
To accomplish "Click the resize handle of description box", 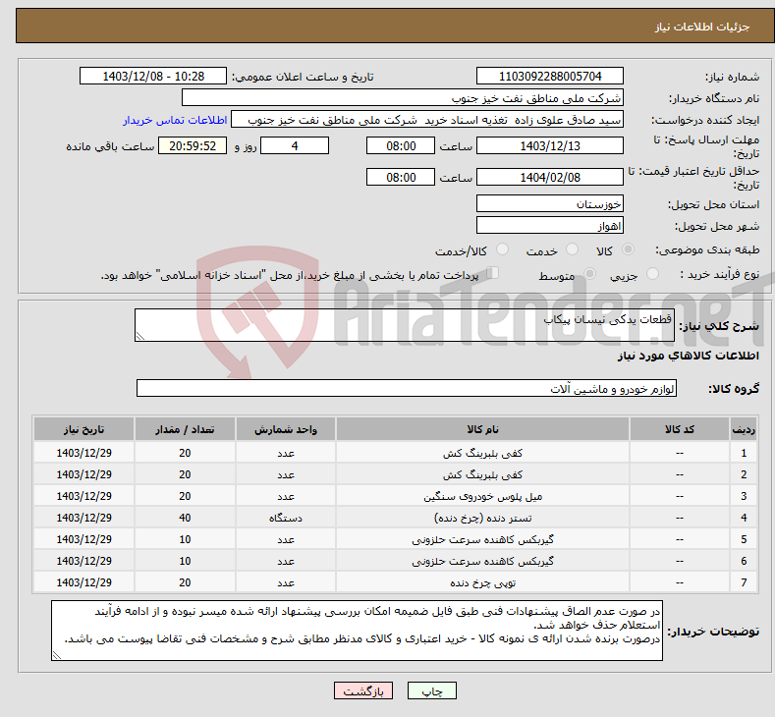I will tap(140, 336).
